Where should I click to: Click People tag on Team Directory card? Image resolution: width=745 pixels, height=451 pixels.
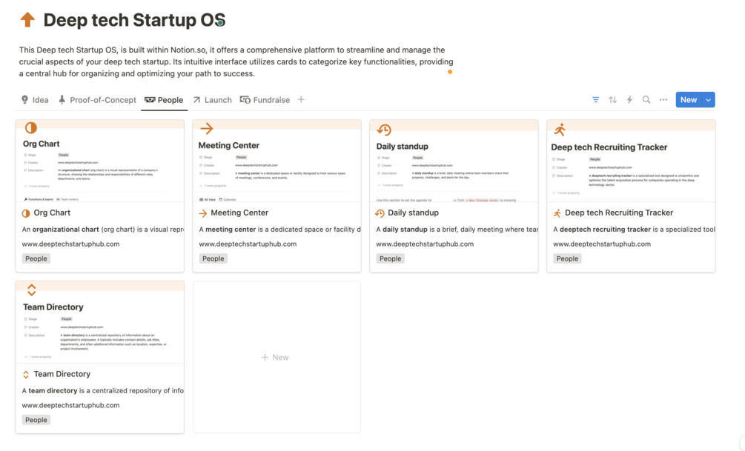point(36,420)
